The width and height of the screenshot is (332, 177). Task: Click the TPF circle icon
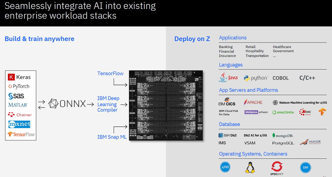[x=305, y=167]
